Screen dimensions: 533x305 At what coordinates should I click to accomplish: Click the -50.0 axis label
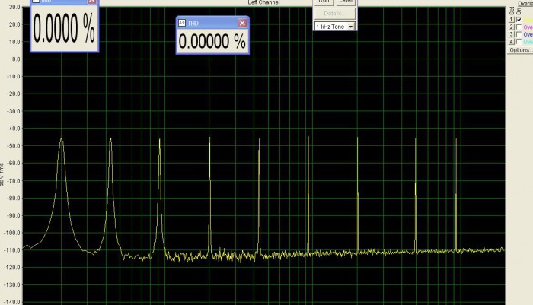(x=14, y=146)
